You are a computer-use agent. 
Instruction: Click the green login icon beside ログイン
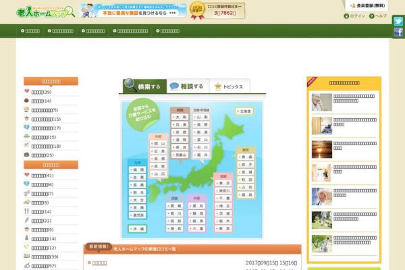[346, 16]
